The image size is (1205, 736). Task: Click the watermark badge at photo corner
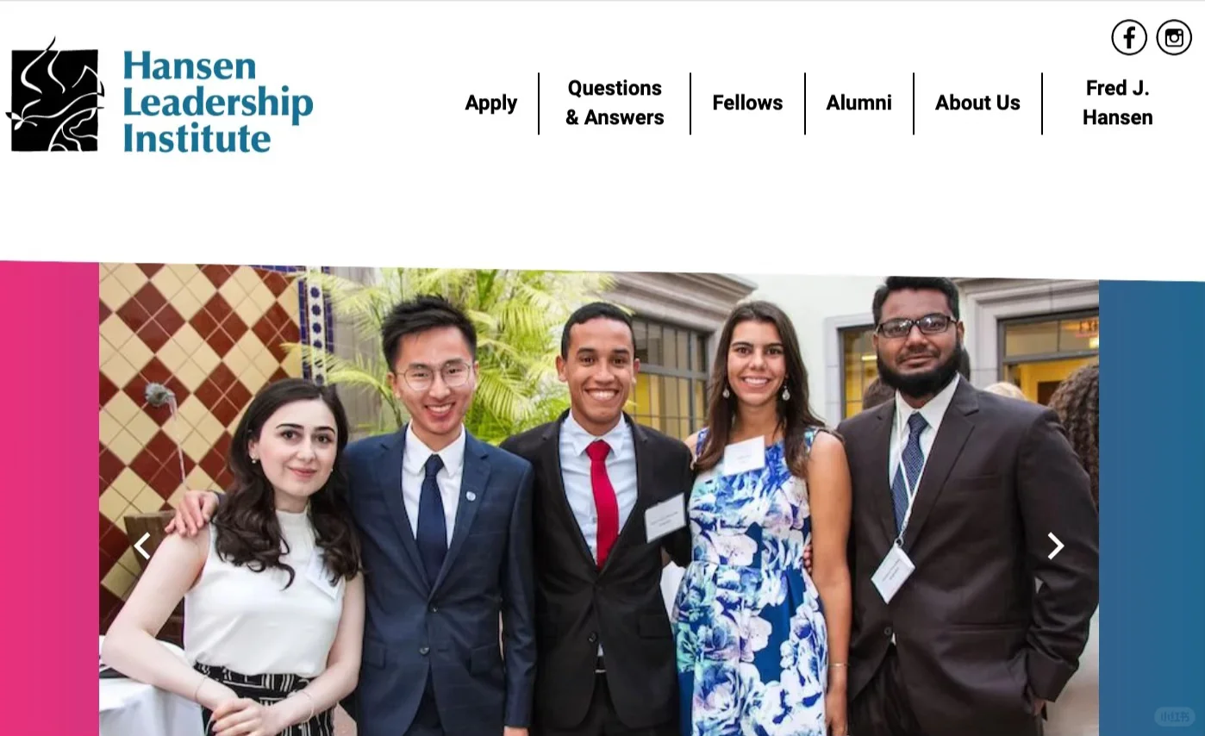pos(1174,716)
